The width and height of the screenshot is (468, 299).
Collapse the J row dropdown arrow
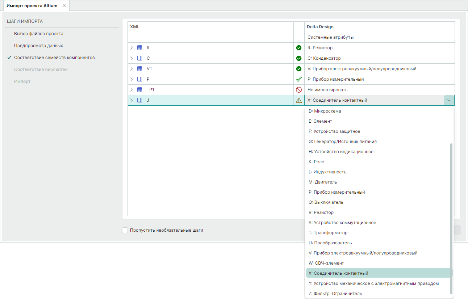(449, 100)
